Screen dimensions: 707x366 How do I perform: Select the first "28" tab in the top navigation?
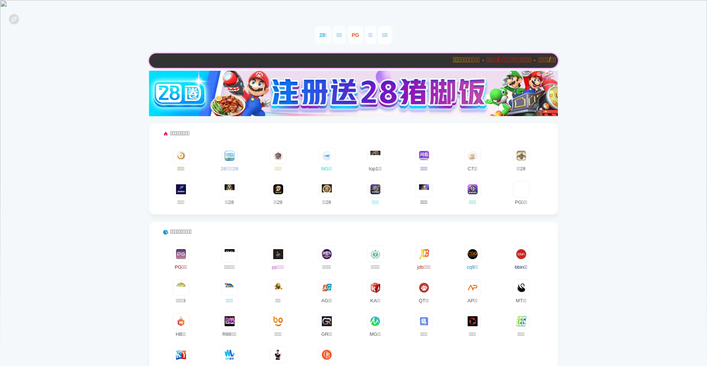[x=323, y=35]
